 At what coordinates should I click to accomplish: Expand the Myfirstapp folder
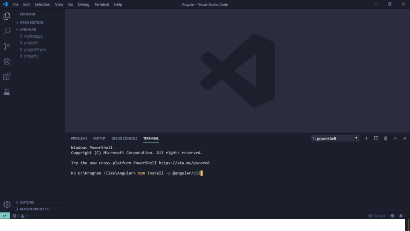click(x=40, y=36)
